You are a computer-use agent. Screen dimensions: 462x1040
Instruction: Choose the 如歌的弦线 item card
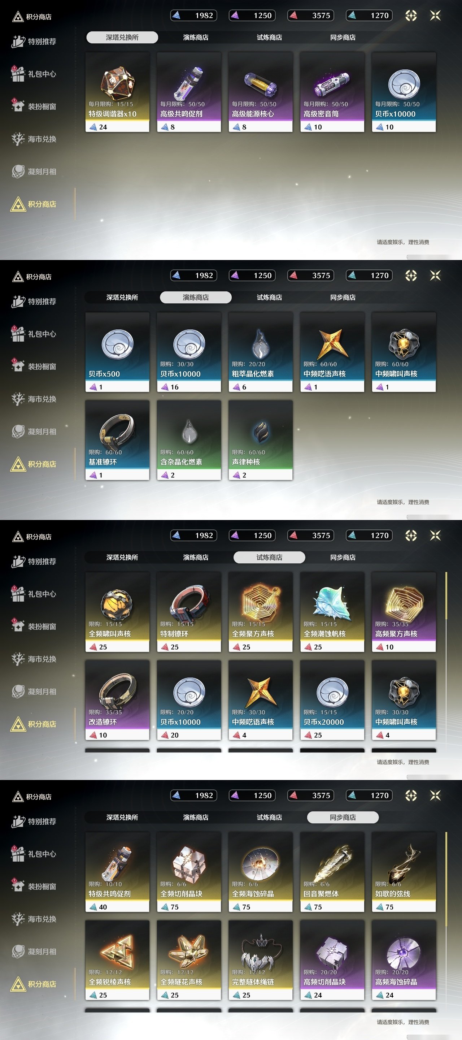click(x=404, y=872)
